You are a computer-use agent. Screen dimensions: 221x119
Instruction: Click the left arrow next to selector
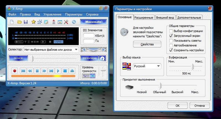[x=83, y=50]
